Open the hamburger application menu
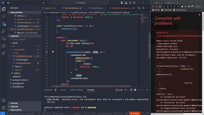204x115 pixels. [x=8, y=3]
